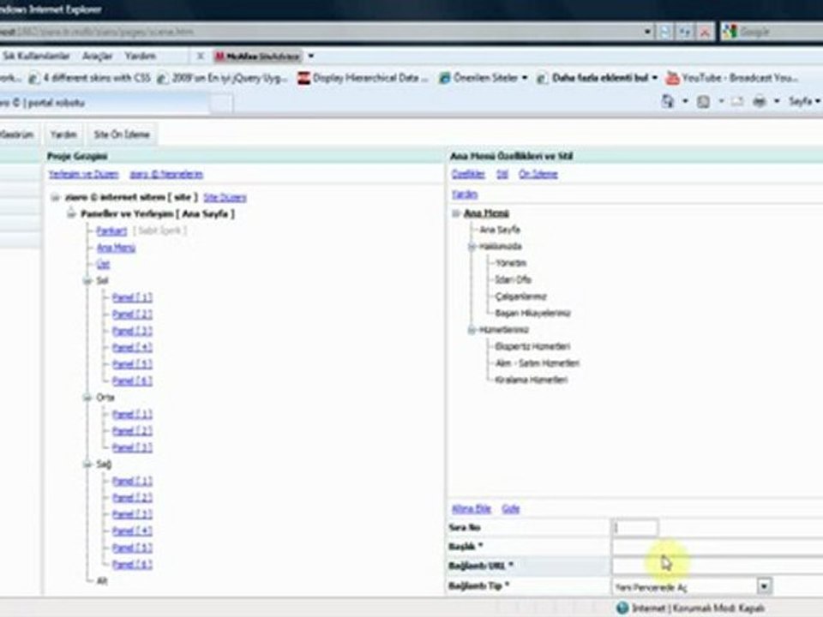Image resolution: width=823 pixels, height=617 pixels.
Task: Select Panel [1] under Sol
Action: [132, 297]
